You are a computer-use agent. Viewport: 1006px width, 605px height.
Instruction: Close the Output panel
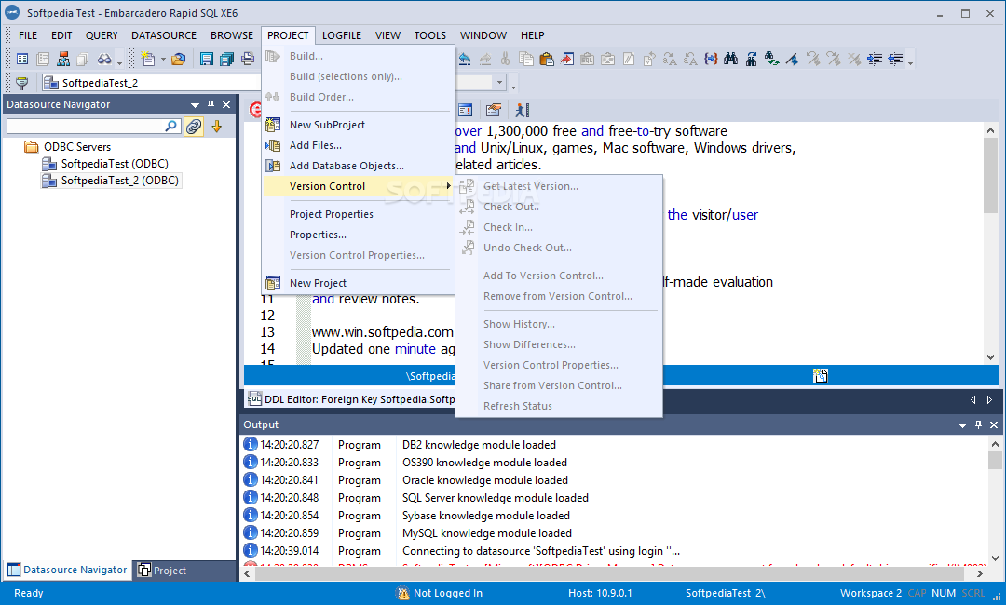pos(994,425)
